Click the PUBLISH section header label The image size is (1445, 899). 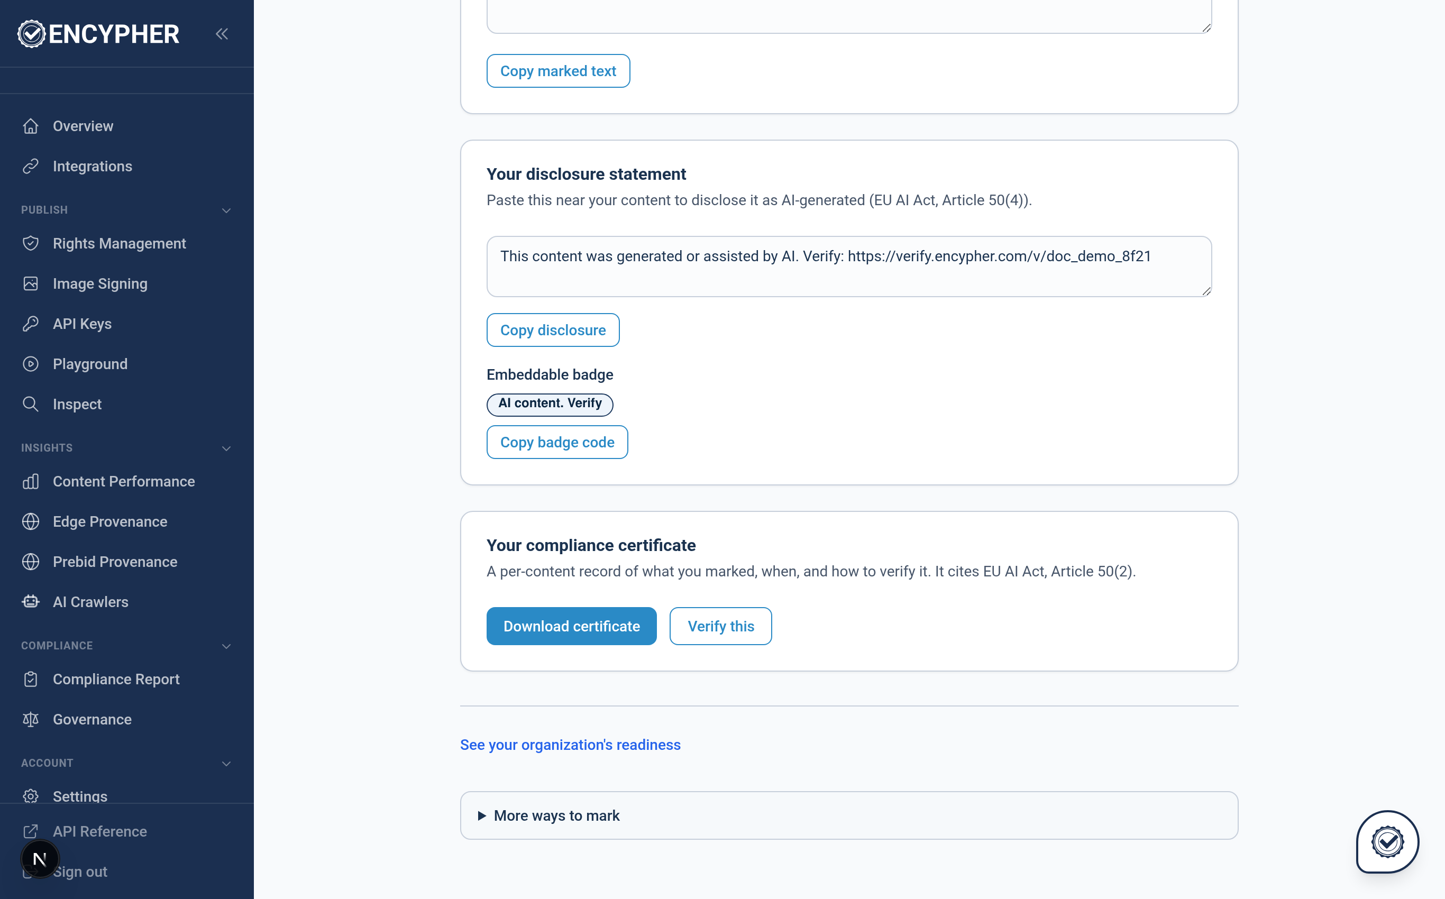44,210
